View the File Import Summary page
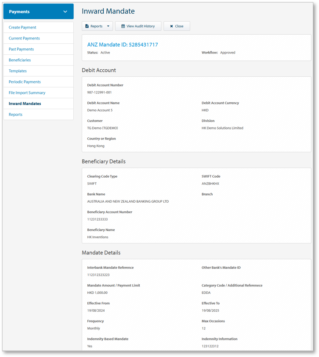Viewport: 319px width, 357px height. 27,93
